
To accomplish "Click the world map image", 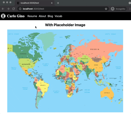I will point(65,71).
